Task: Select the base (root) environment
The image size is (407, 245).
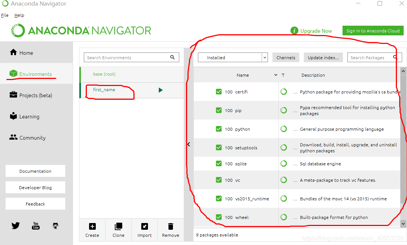Action: click(x=132, y=74)
